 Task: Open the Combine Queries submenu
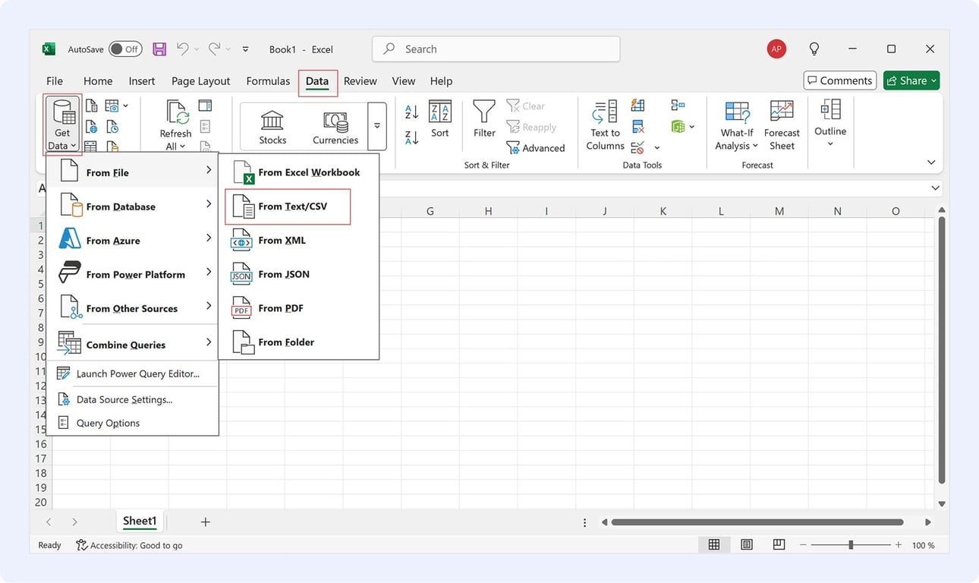[133, 344]
